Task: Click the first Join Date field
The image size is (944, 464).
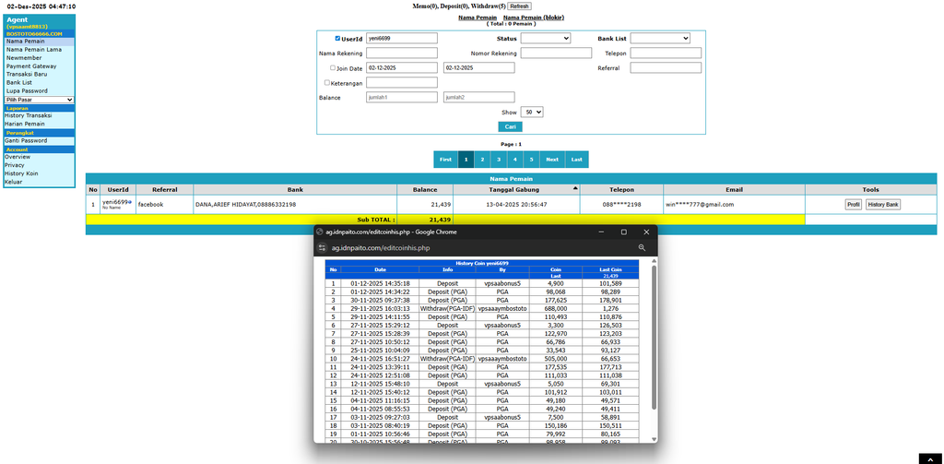Action: pyautogui.click(x=402, y=68)
